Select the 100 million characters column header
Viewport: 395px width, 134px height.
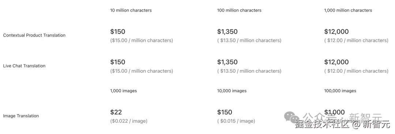point(239,10)
